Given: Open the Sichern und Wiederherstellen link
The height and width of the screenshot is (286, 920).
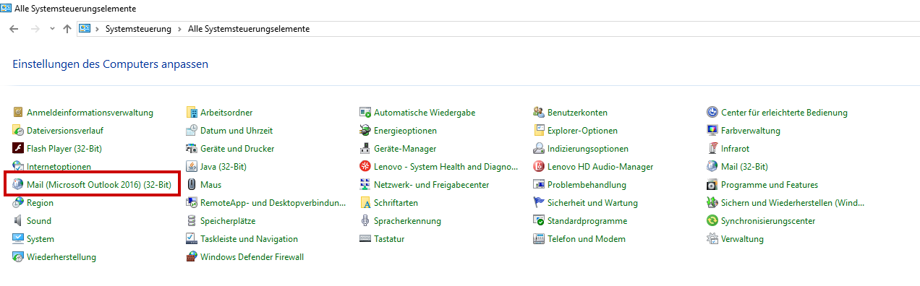Looking at the screenshot, I should [793, 203].
